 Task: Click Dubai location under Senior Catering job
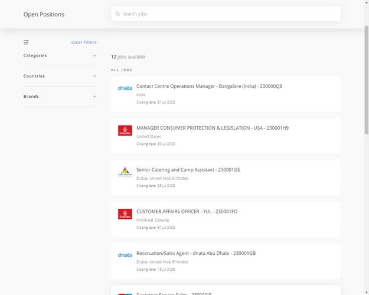(x=162, y=178)
